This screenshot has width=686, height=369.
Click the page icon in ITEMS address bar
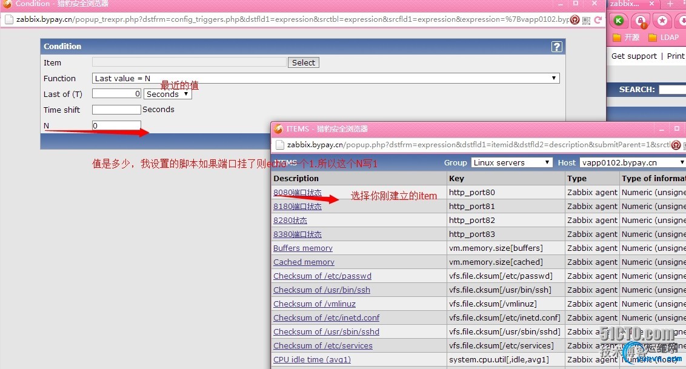coord(279,145)
